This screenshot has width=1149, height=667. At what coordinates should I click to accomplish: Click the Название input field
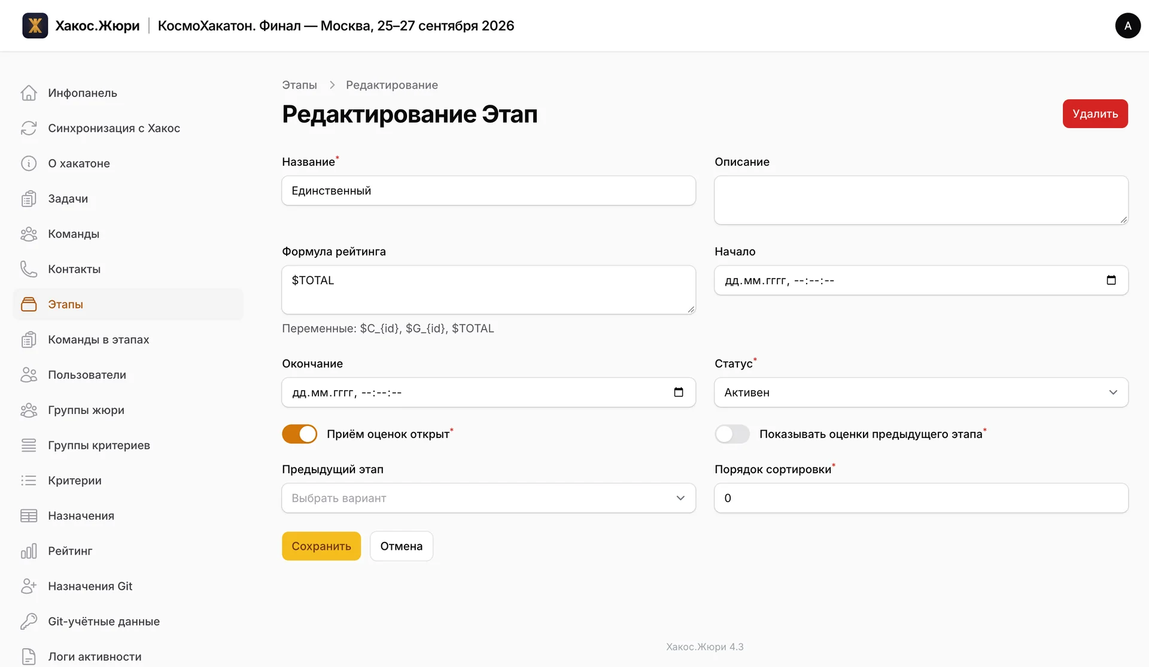(488, 191)
